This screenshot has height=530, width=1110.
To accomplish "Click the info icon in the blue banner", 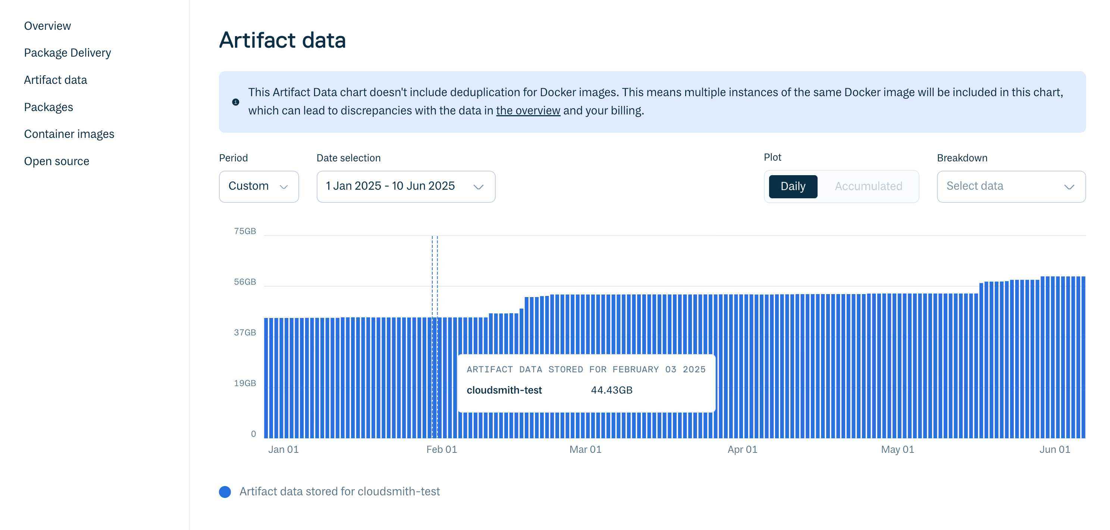I will tap(235, 102).
